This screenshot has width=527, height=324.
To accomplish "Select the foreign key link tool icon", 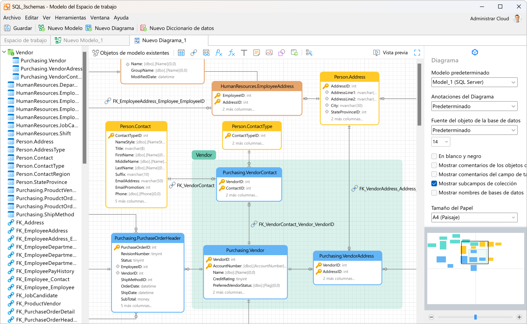I will [x=194, y=53].
